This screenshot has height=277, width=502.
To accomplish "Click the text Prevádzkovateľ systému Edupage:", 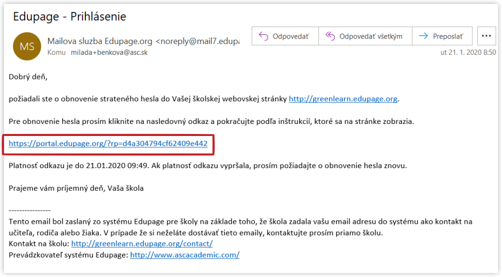I will [x=68, y=255].
